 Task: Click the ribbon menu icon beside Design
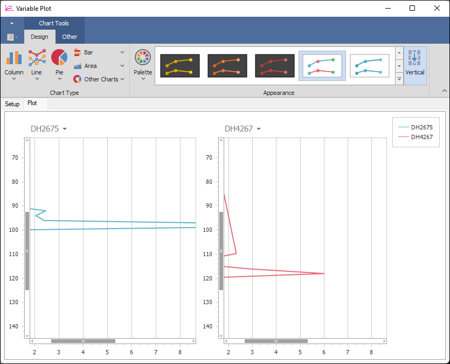pyautogui.click(x=11, y=37)
